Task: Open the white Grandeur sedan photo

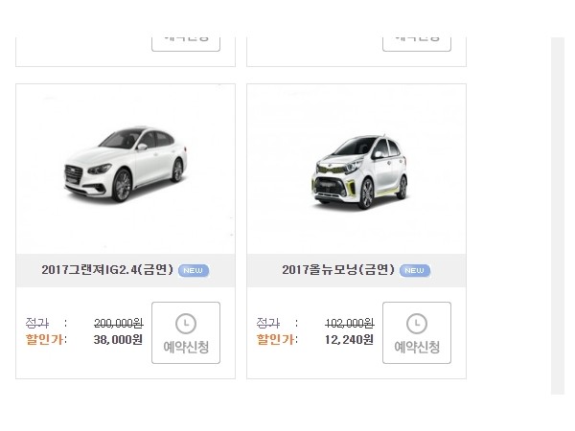Action: 126,164
